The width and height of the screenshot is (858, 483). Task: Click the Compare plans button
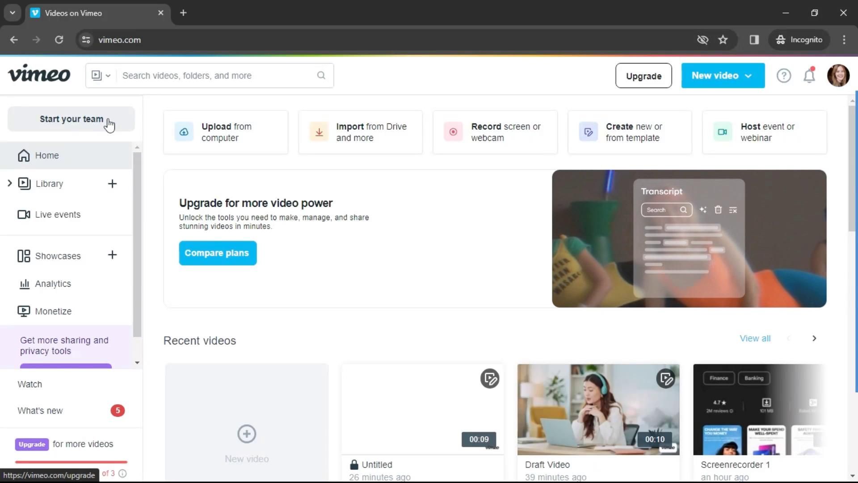click(x=218, y=253)
